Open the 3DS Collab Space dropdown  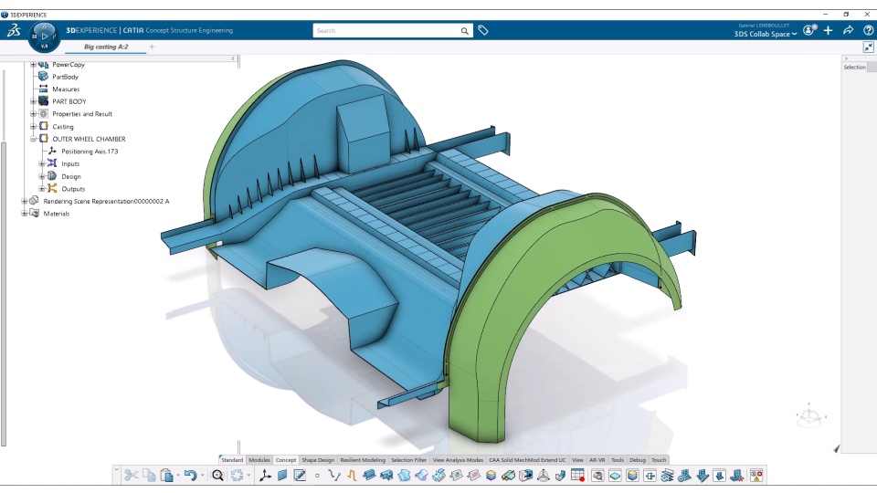(x=766, y=34)
